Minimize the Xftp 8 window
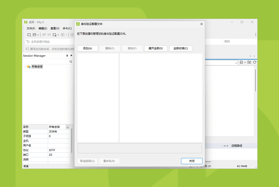The image size is (279, 187). (232, 22)
